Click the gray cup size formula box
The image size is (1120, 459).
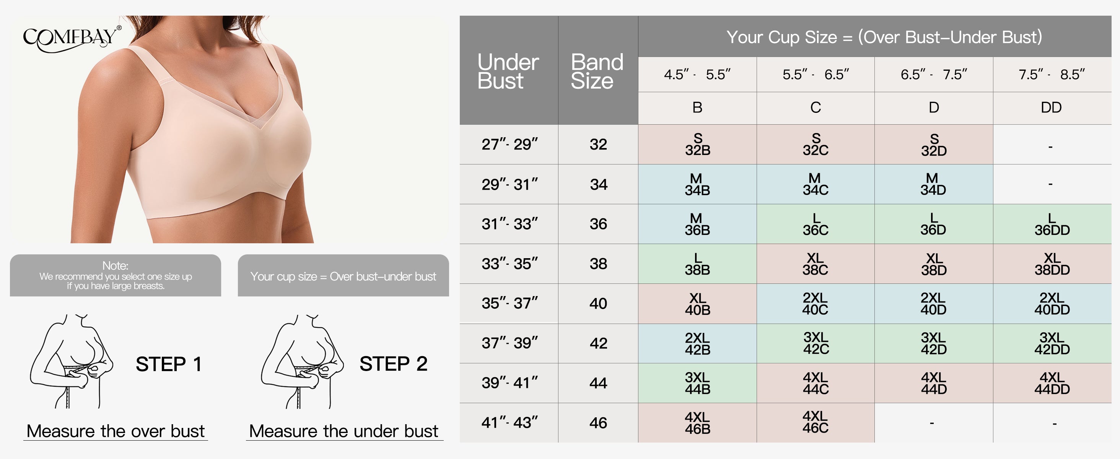pos(343,275)
